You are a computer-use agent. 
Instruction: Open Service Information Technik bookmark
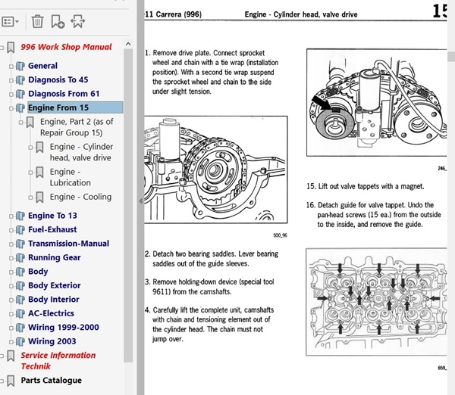click(58, 360)
